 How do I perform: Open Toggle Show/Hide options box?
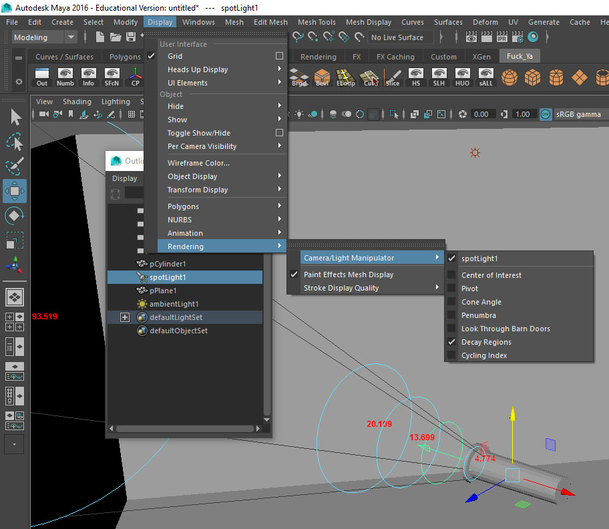[x=279, y=133]
